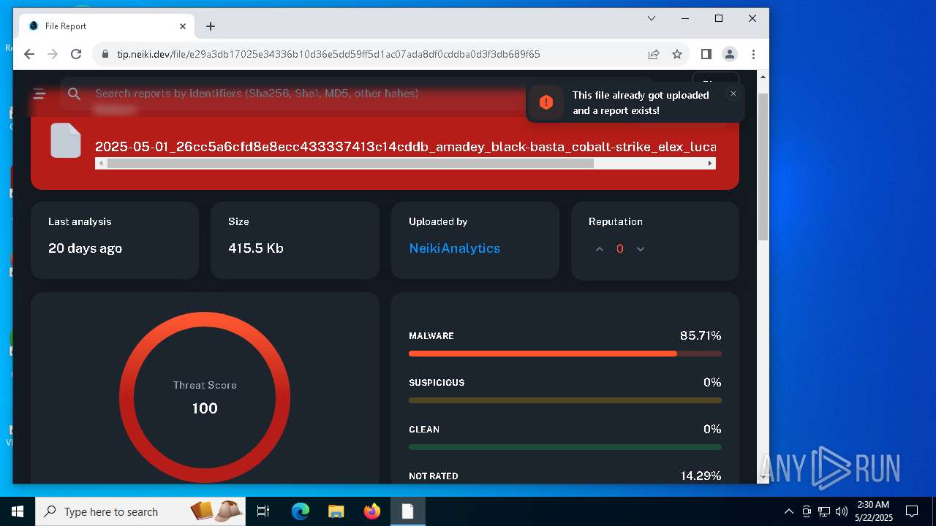
Task: Click the red alert icon in notification
Action: [x=546, y=102]
